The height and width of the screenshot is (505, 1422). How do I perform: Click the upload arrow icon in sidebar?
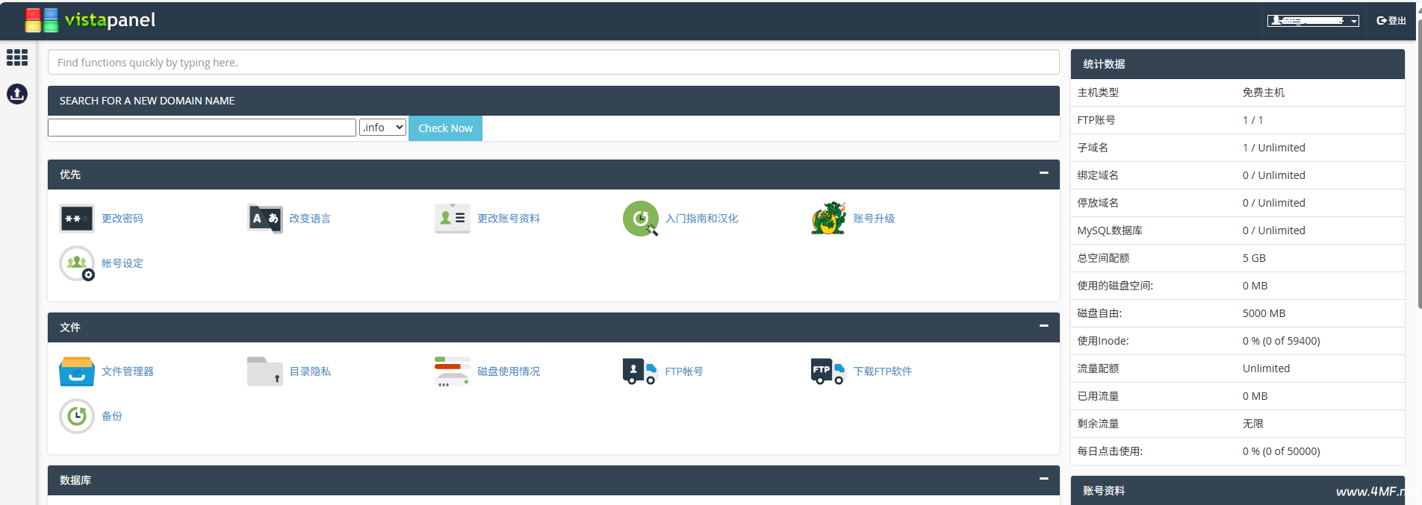point(17,94)
